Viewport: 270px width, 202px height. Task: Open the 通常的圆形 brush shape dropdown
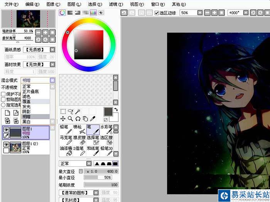click(x=96, y=193)
